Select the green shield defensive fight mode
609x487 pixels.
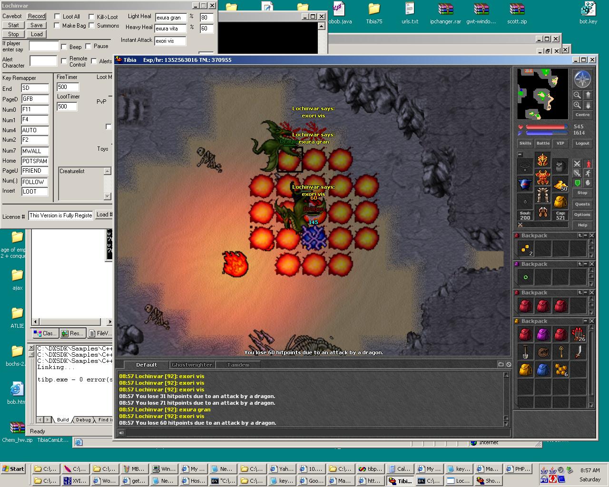pos(577,183)
